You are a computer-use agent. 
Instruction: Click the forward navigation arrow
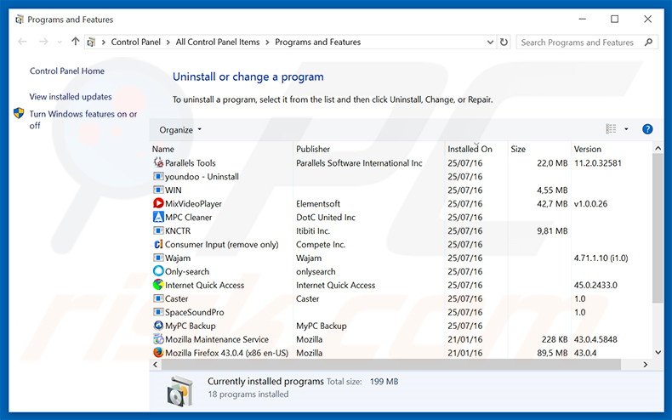click(x=43, y=42)
